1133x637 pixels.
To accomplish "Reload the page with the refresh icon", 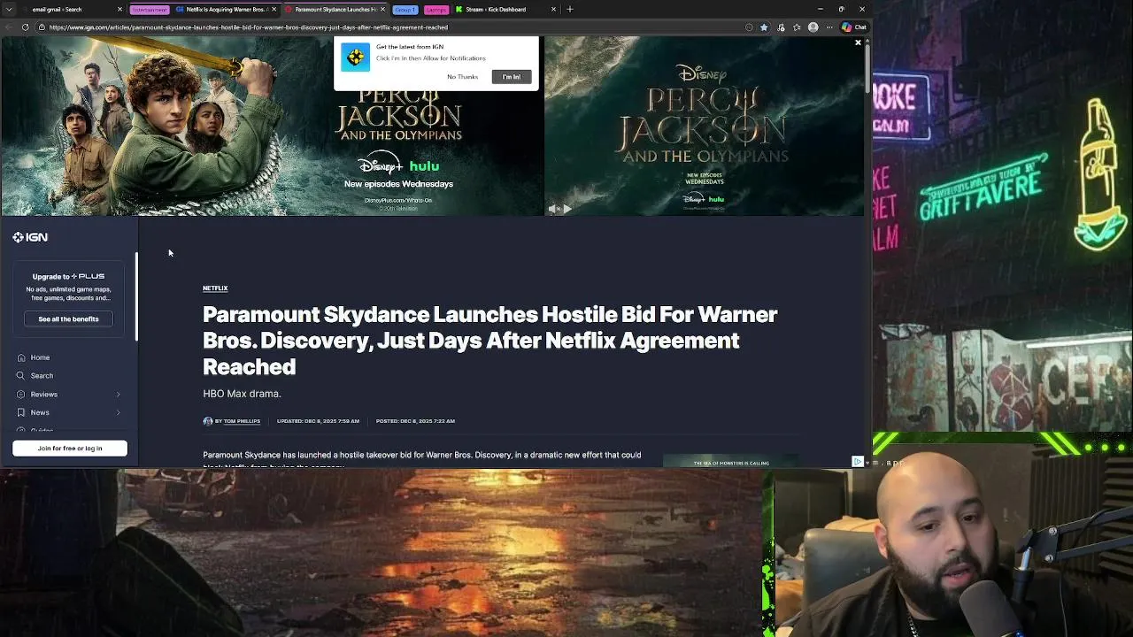I will tap(25, 27).
